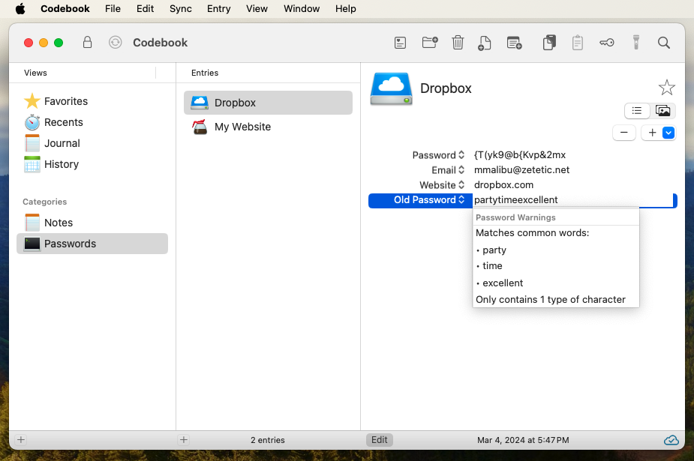Click the website dropbox.com value
This screenshot has width=694, height=461.
503,184
